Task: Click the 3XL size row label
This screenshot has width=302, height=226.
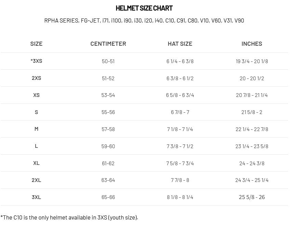Action: pos(36,197)
